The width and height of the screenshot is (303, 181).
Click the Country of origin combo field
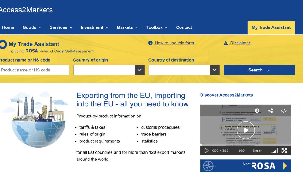(x=109, y=70)
